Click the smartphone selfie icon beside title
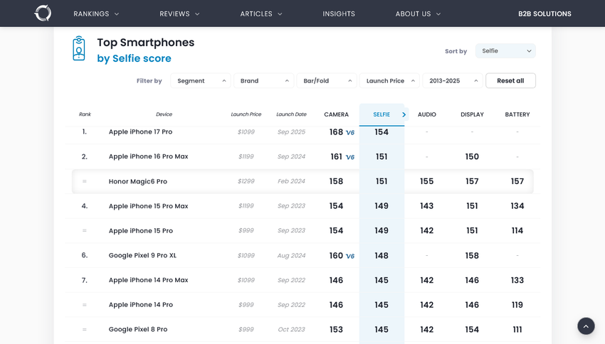Image resolution: width=605 pixels, height=344 pixels. (x=78, y=49)
